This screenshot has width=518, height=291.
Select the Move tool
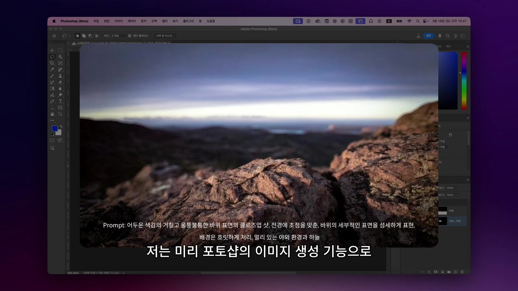[x=52, y=51]
